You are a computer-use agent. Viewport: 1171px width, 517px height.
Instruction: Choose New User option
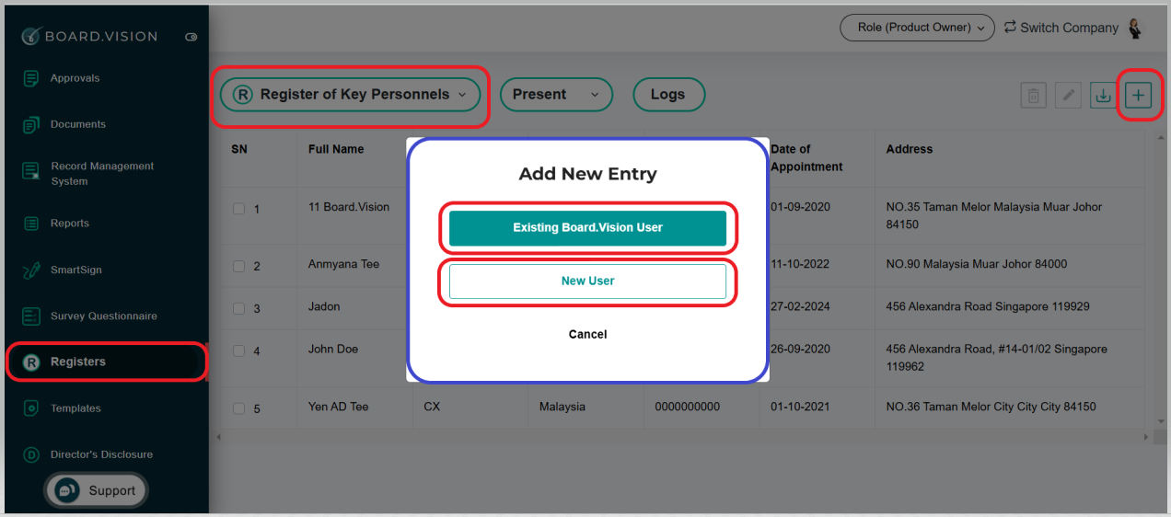[587, 281]
